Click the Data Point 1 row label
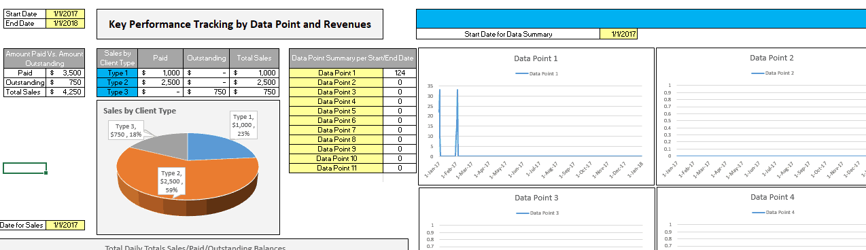 pos(336,73)
